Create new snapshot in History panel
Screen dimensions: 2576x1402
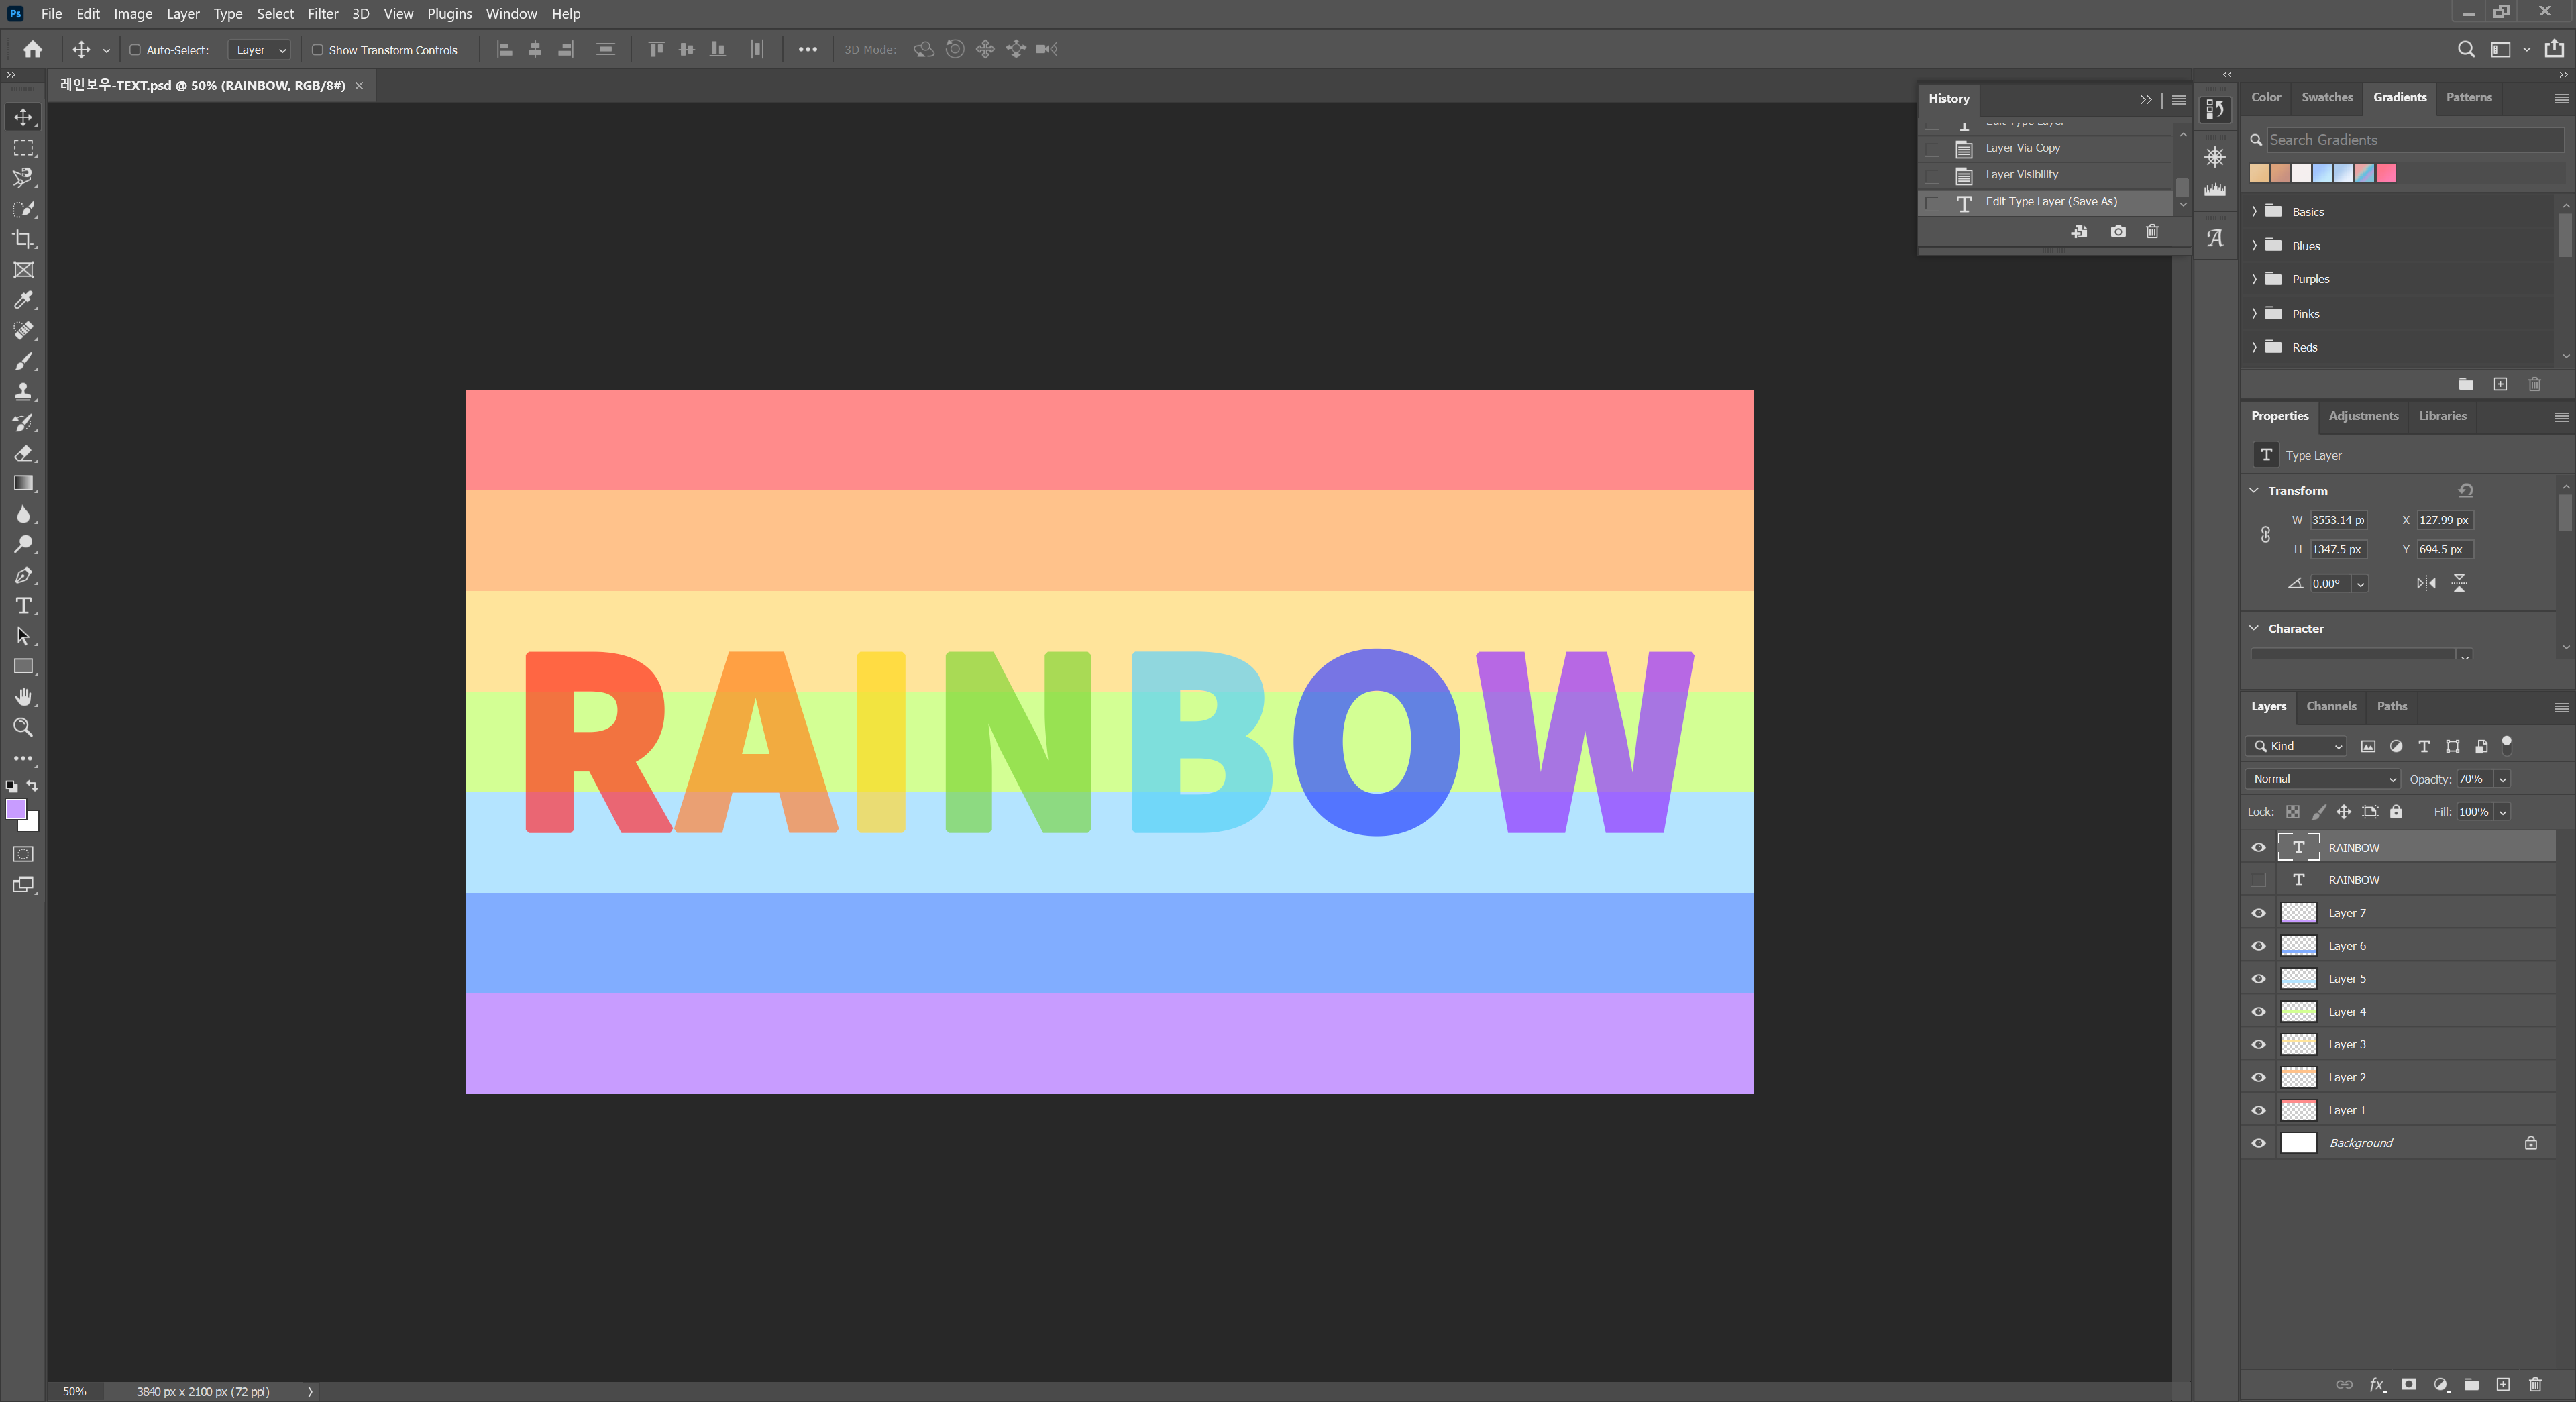tap(2117, 231)
